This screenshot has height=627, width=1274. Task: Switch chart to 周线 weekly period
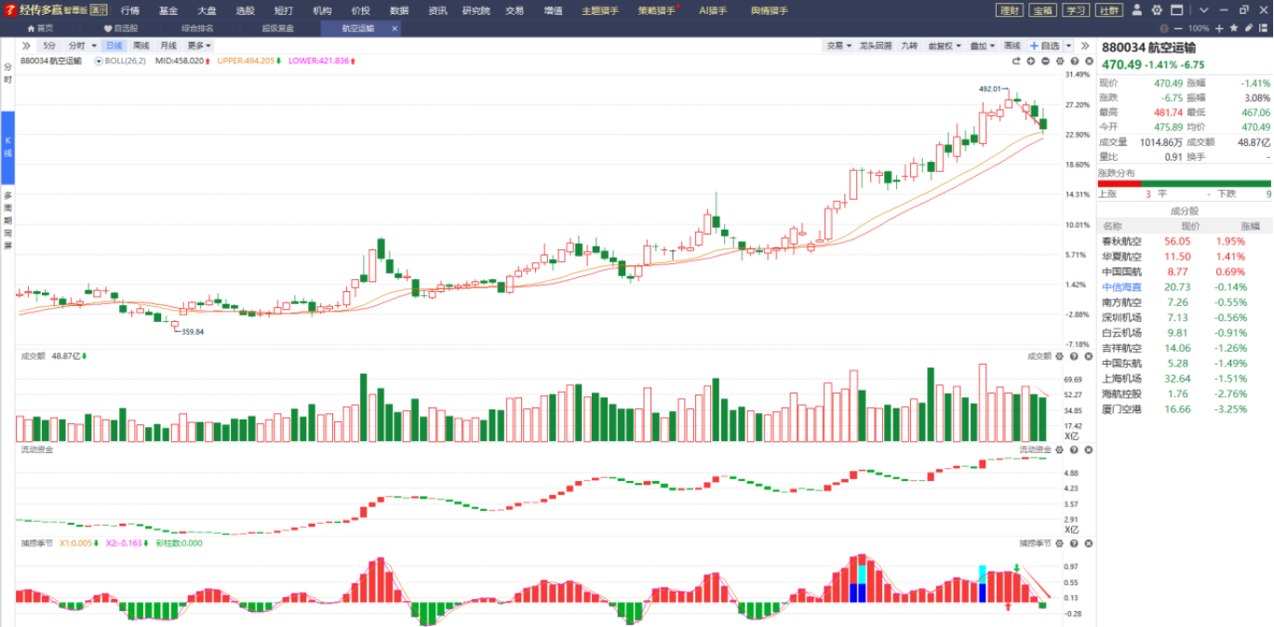pyautogui.click(x=141, y=46)
